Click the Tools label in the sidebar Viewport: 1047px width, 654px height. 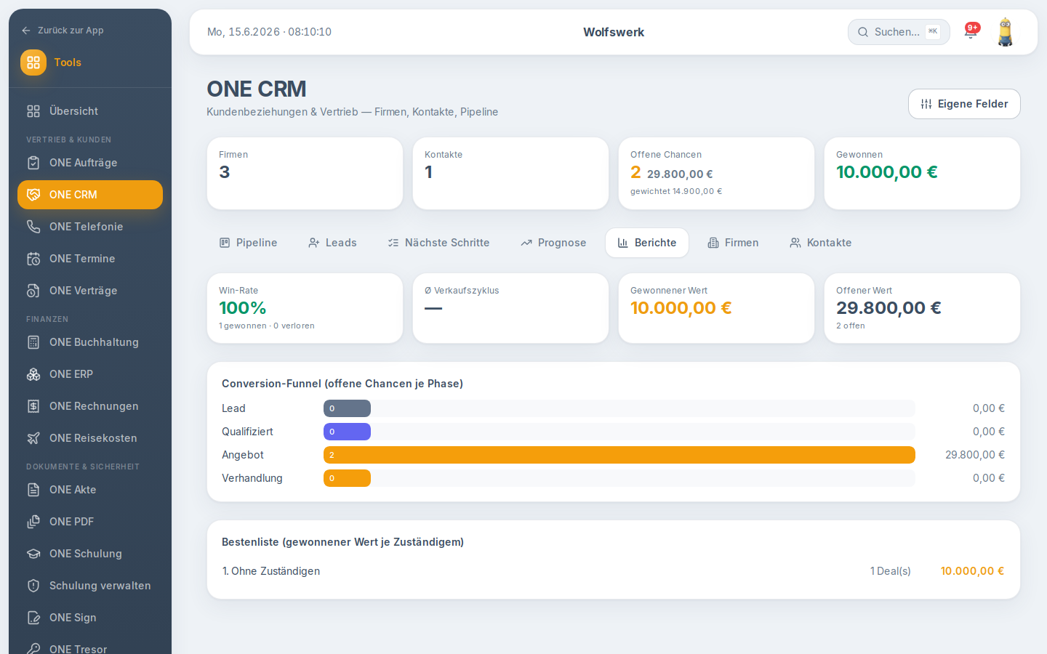tap(68, 62)
